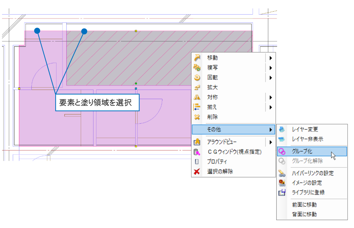The height and width of the screenshot is (228, 354).
Task: Click the 複写 copy icon
Action: pyautogui.click(x=197, y=67)
